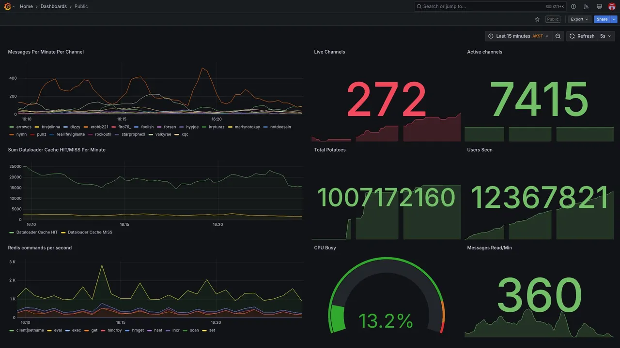Open the user avatar profile
The width and height of the screenshot is (620, 348).
612,6
